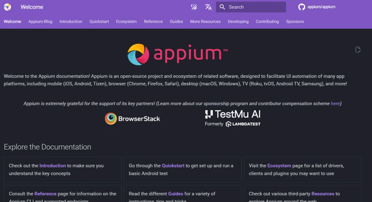Open the TestMu AI sponsor logo
372x202 pixels.
point(233,118)
